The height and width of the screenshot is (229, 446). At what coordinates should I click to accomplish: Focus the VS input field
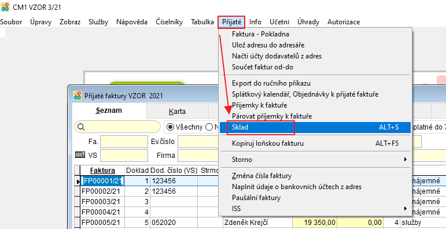tap(124, 156)
